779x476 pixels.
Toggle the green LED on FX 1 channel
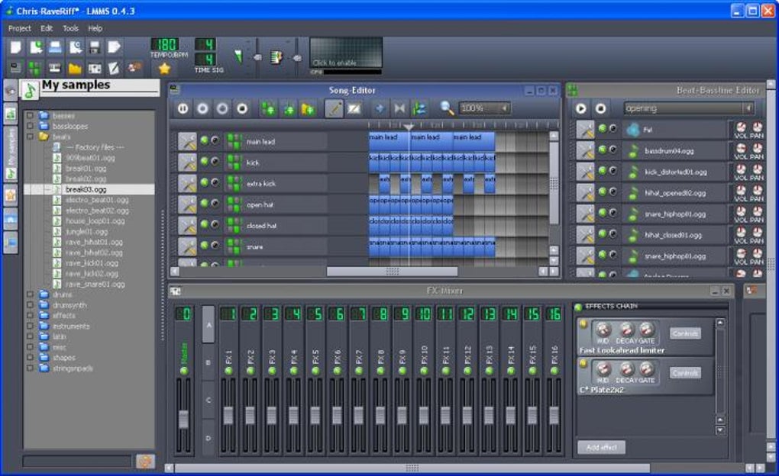[x=228, y=371]
